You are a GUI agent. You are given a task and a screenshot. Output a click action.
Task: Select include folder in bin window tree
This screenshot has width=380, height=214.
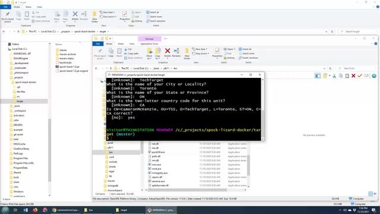point(113,162)
